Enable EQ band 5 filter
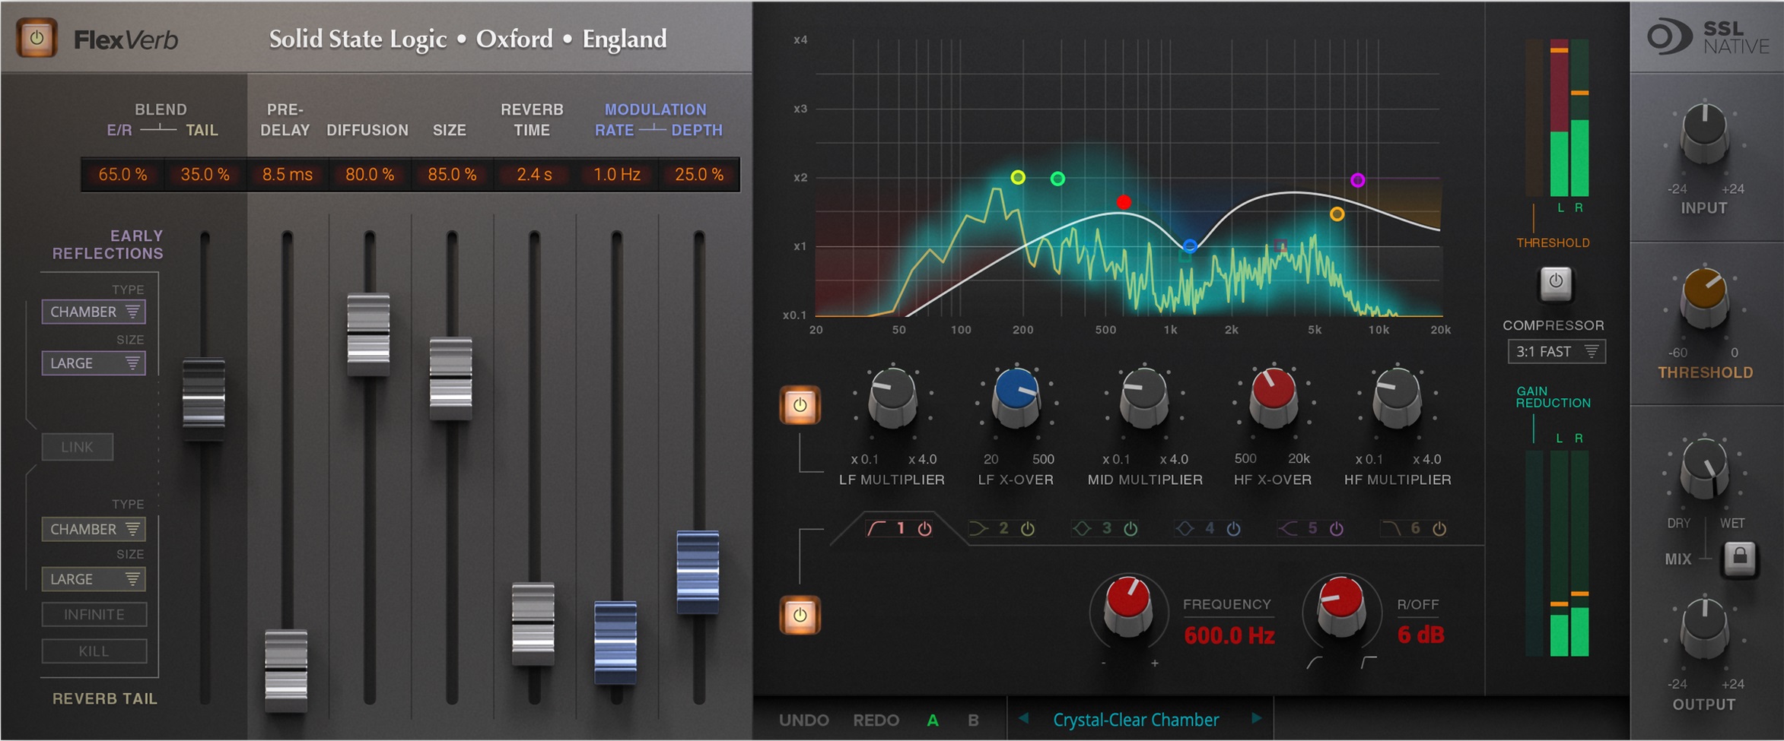This screenshot has height=741, width=1784. (x=1336, y=529)
